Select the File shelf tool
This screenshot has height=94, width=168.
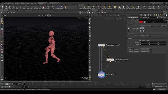65,7
